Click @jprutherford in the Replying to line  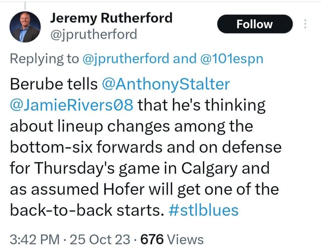point(126,59)
